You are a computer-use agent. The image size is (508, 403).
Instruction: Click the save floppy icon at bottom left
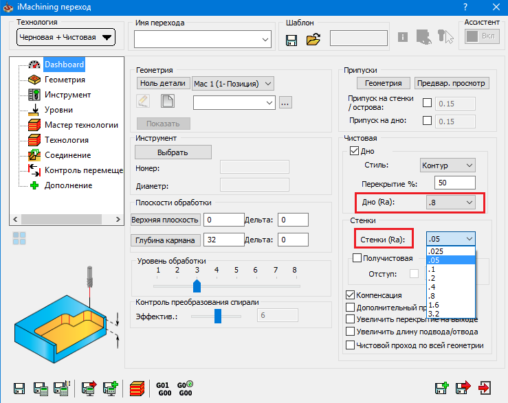pos(19,389)
